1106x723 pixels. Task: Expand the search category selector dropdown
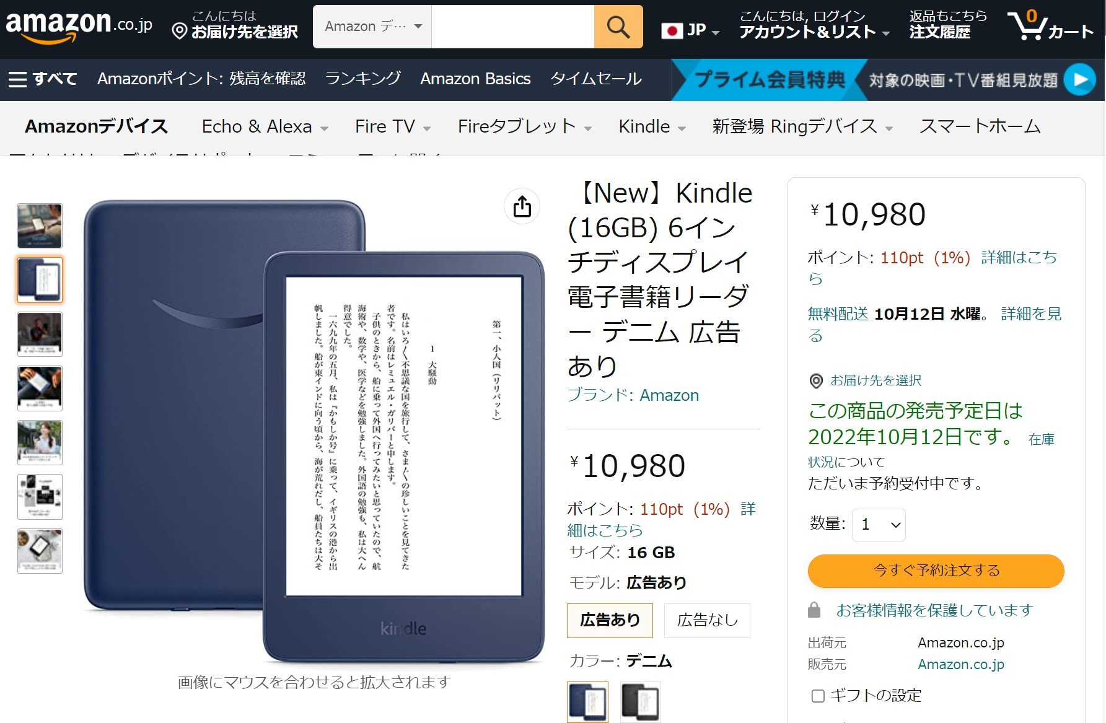[x=371, y=26]
